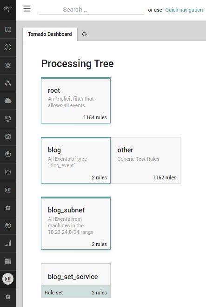Open the blog_set_service rule set

[76, 281]
